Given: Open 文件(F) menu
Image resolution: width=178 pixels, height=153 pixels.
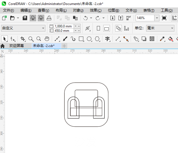Looking at the screenshot, I should [9, 11].
